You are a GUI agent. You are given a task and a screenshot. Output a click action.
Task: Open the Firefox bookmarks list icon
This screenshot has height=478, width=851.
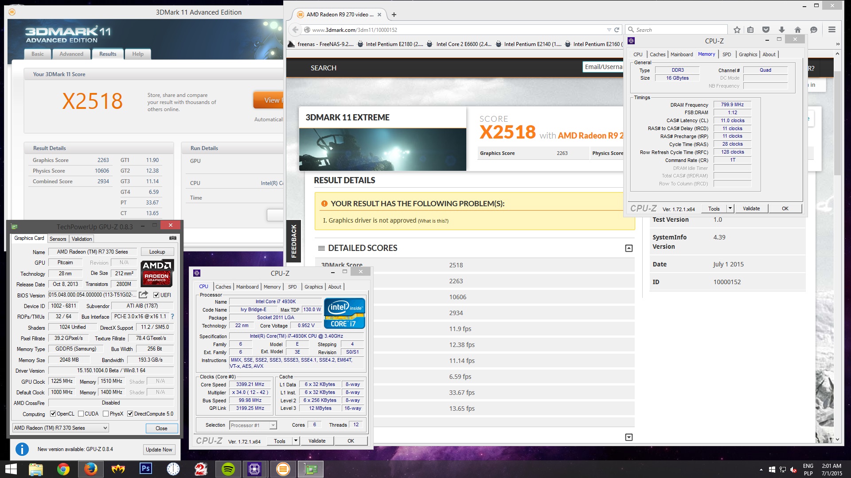pyautogui.click(x=750, y=30)
